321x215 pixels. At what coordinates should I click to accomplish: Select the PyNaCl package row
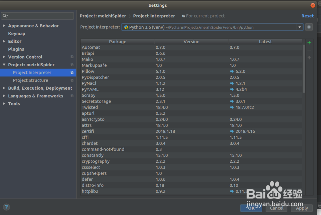(x=191, y=83)
